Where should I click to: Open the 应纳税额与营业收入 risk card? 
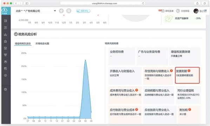coord(159,95)
